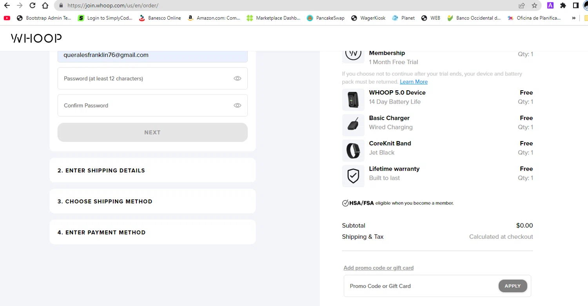Click the CoreKnit Band thumbnail
This screenshot has width=588, height=306.
pos(353,150)
